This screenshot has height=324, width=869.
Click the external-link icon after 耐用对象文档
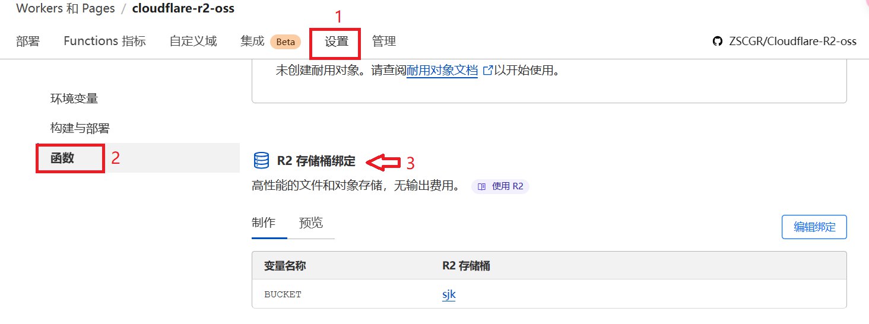coord(487,71)
